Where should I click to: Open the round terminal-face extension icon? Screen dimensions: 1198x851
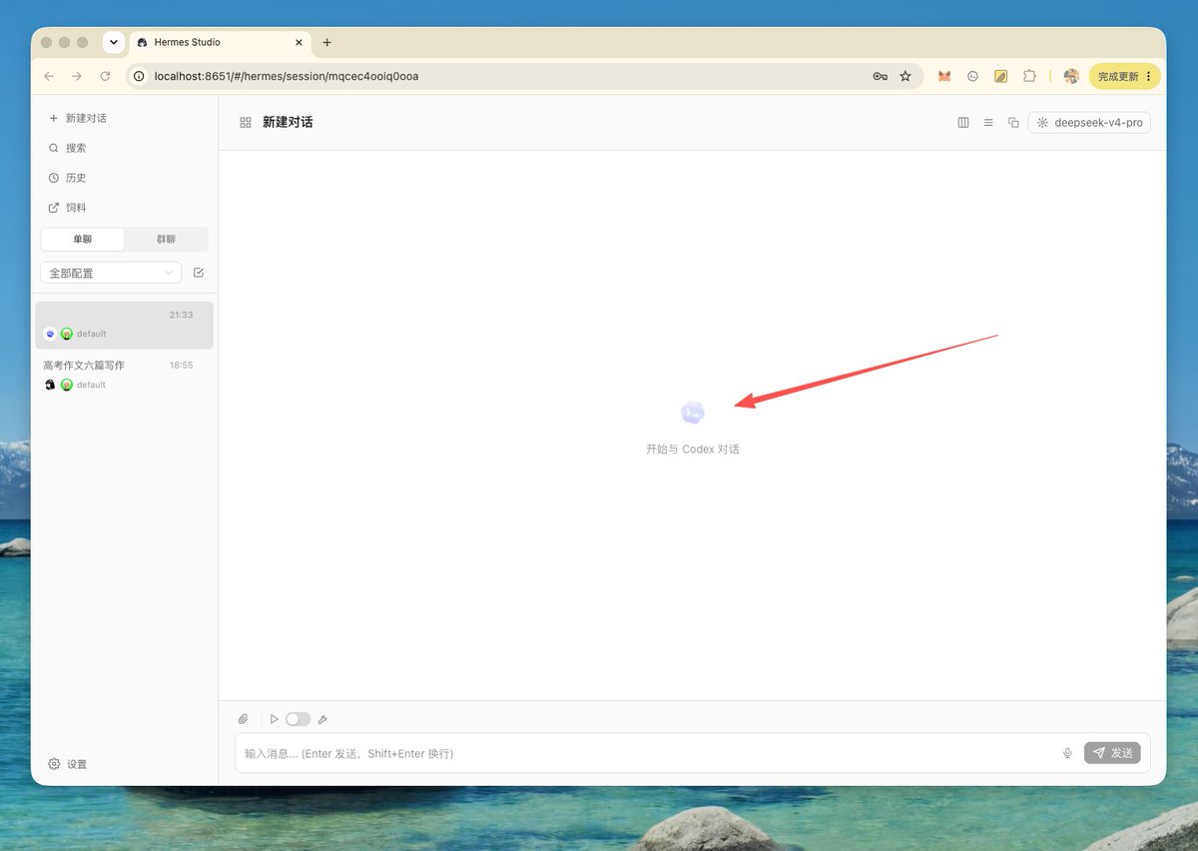[972, 76]
